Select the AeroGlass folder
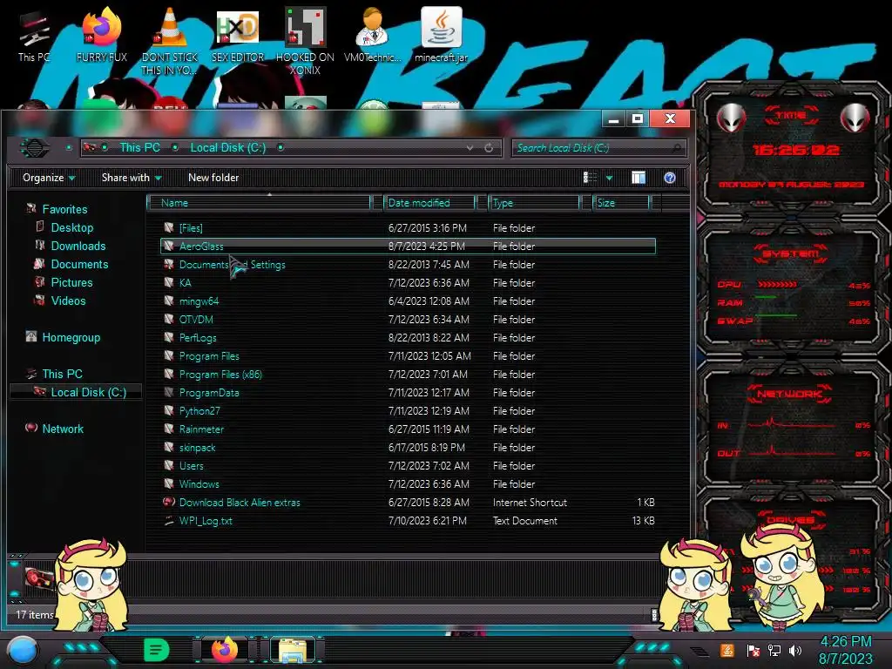892x669 pixels. [408, 247]
